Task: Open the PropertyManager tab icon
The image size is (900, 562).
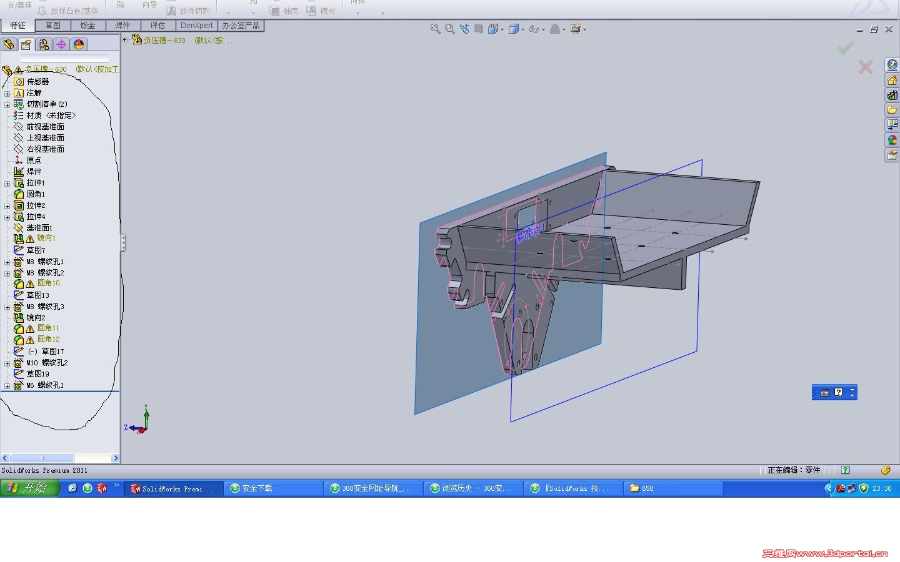Action: click(26, 44)
